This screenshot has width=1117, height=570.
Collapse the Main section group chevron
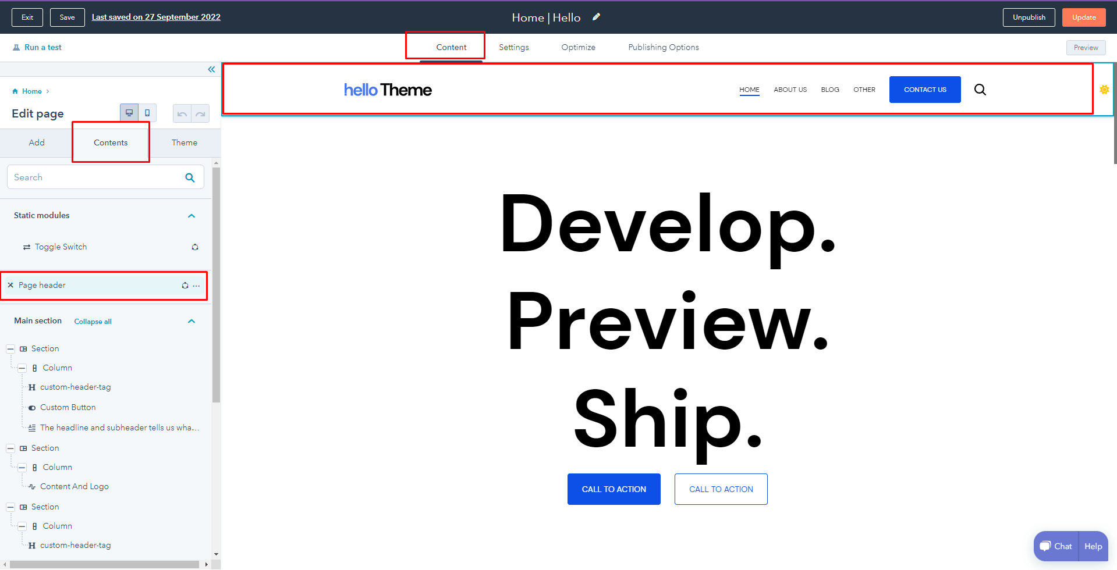tap(192, 321)
